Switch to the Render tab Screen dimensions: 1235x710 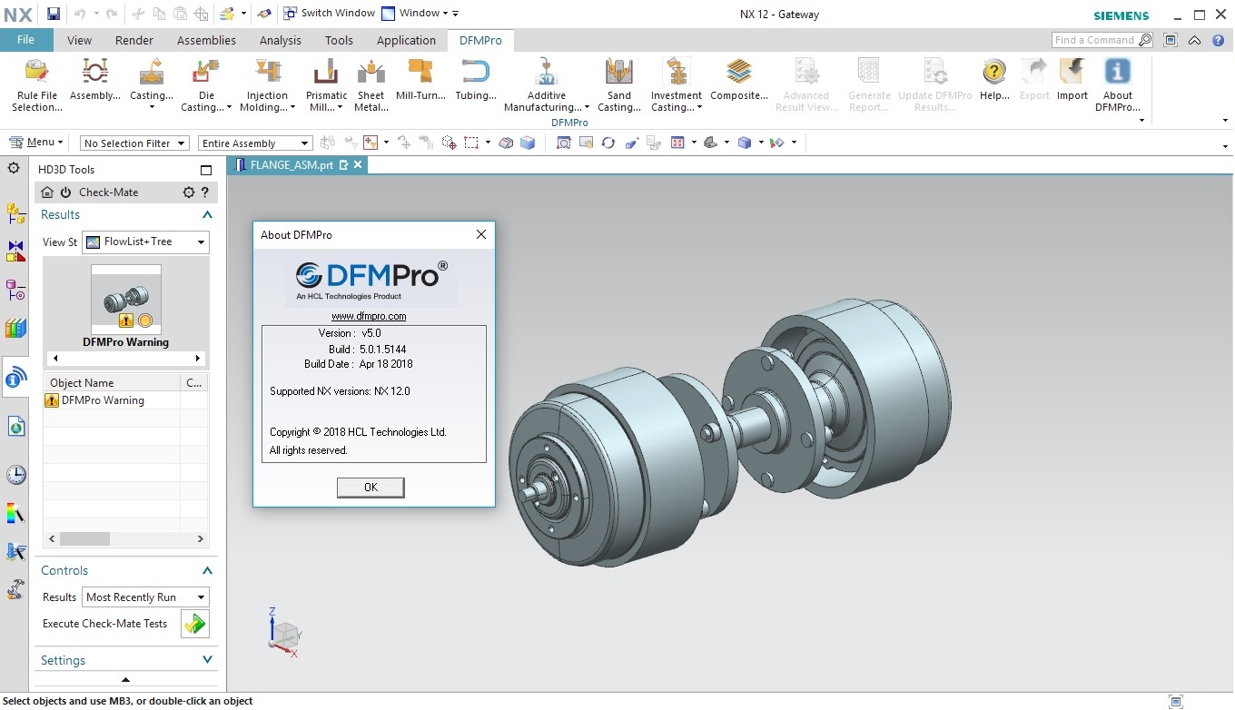click(134, 40)
